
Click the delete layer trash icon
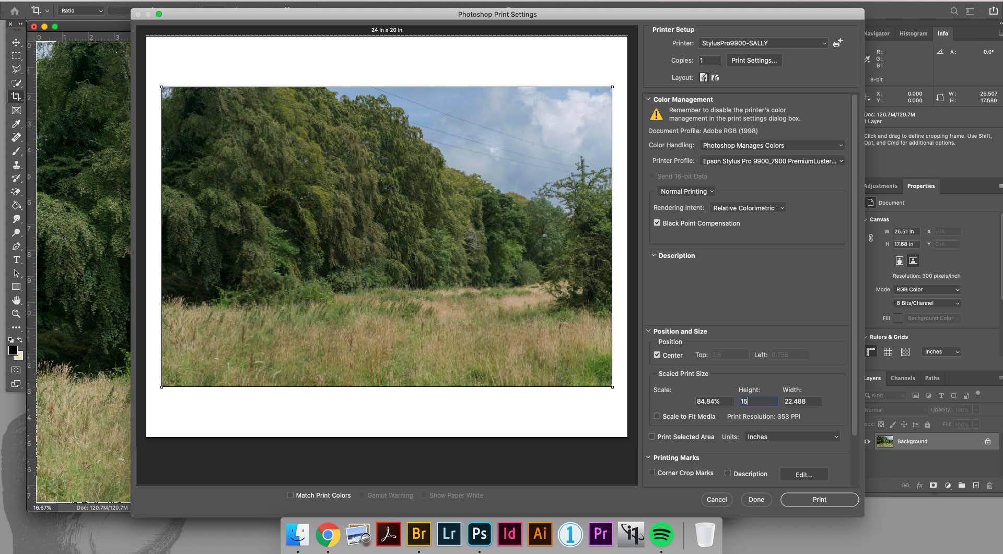point(989,485)
